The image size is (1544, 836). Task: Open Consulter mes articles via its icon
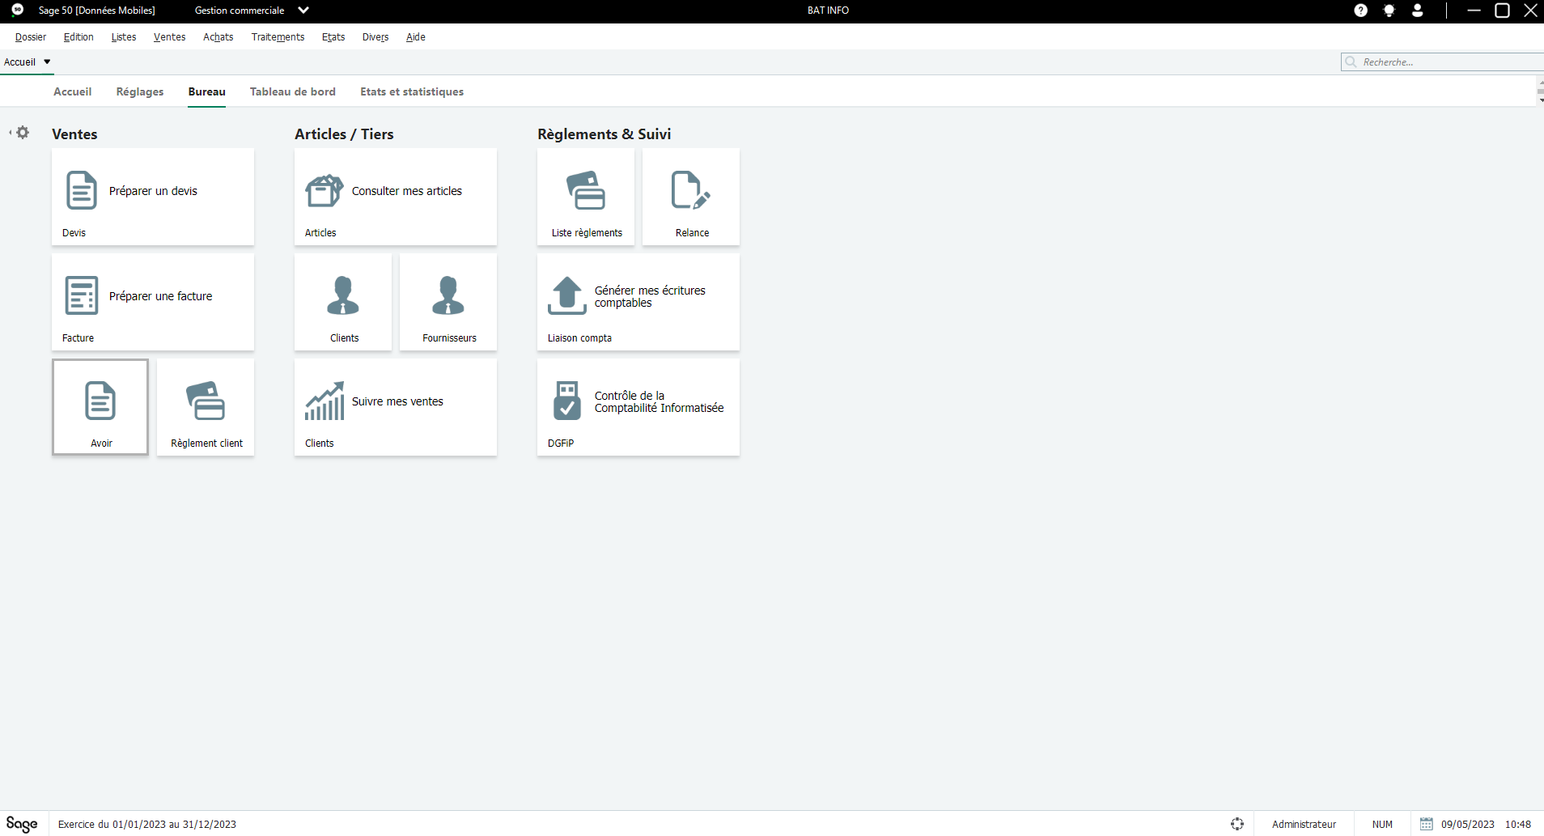[323, 190]
